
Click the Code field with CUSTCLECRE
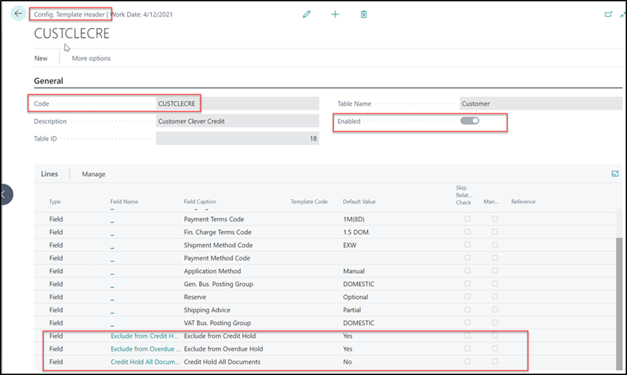click(237, 104)
